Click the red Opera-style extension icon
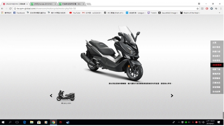Image resolution: width=224 pixels, height=126 pixels. click(207, 9)
